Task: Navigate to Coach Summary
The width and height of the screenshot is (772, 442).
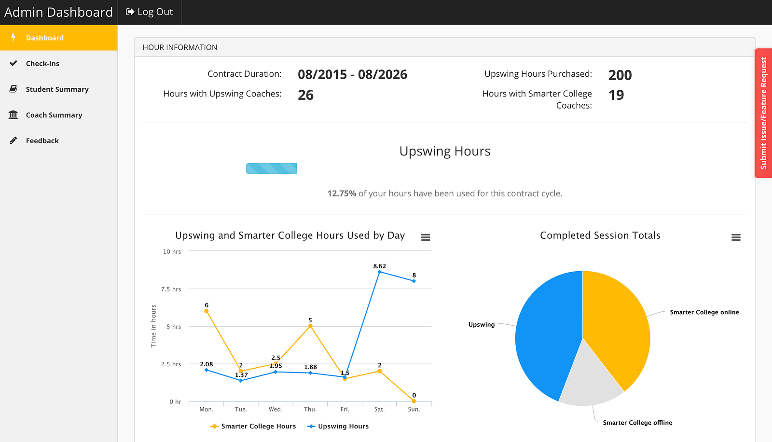Action: [59, 115]
